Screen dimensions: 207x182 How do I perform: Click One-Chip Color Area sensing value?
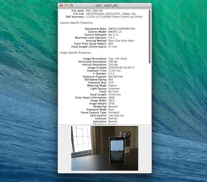(x=121, y=41)
